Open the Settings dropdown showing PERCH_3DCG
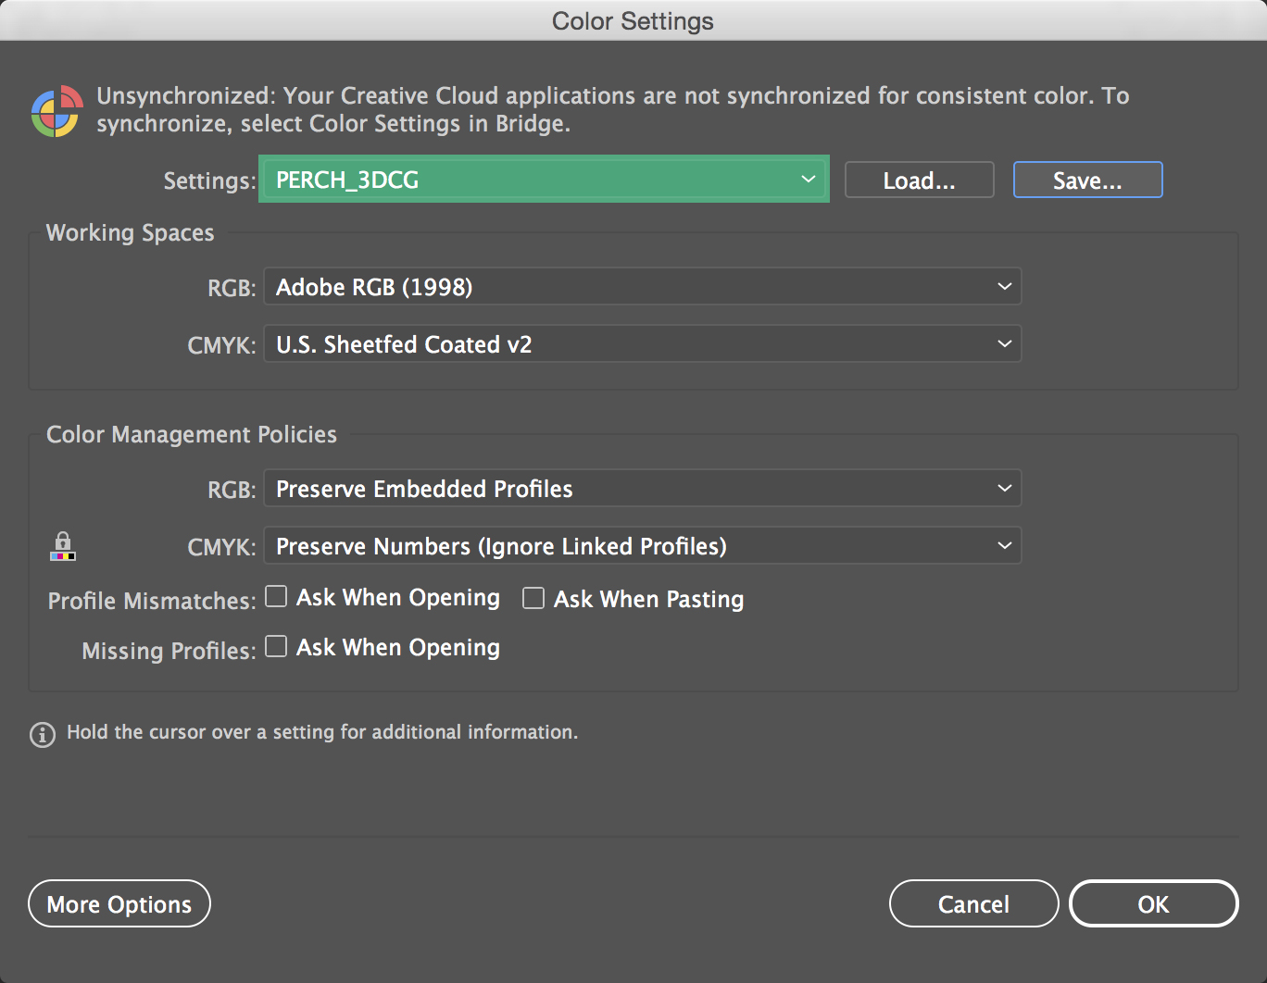 point(544,180)
